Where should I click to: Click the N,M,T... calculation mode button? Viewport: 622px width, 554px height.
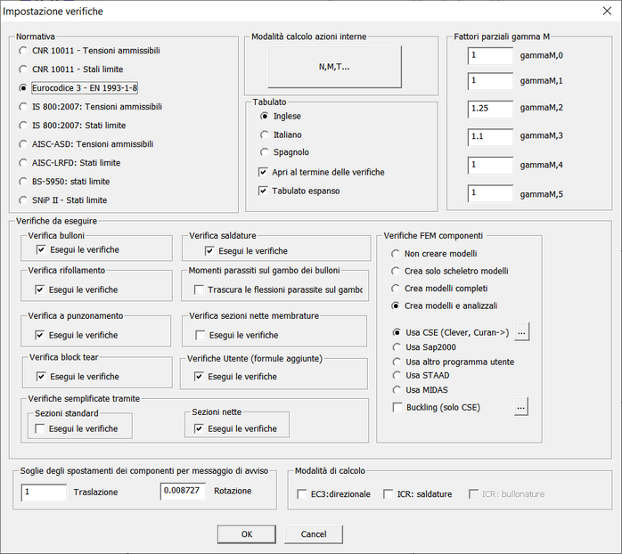tap(334, 67)
